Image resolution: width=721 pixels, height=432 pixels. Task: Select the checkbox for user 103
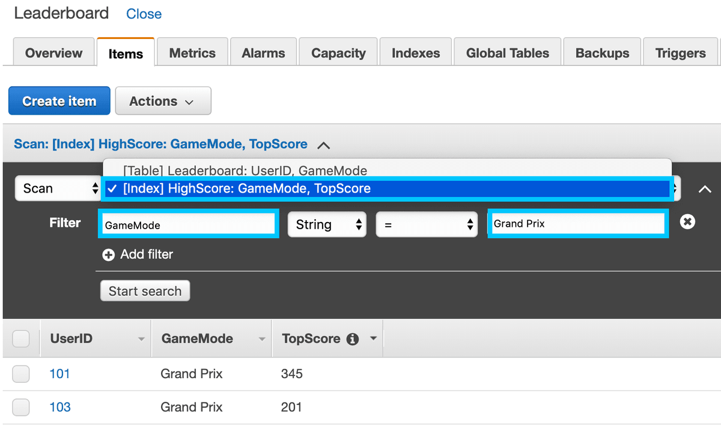click(x=21, y=407)
